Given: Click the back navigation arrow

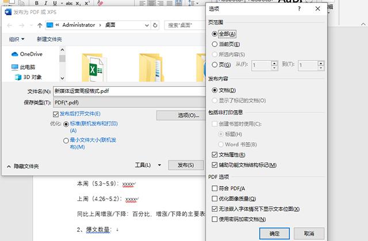Looking at the screenshot, I should coord(10,25).
